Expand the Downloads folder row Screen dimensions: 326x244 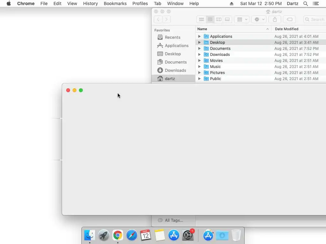coord(199,54)
